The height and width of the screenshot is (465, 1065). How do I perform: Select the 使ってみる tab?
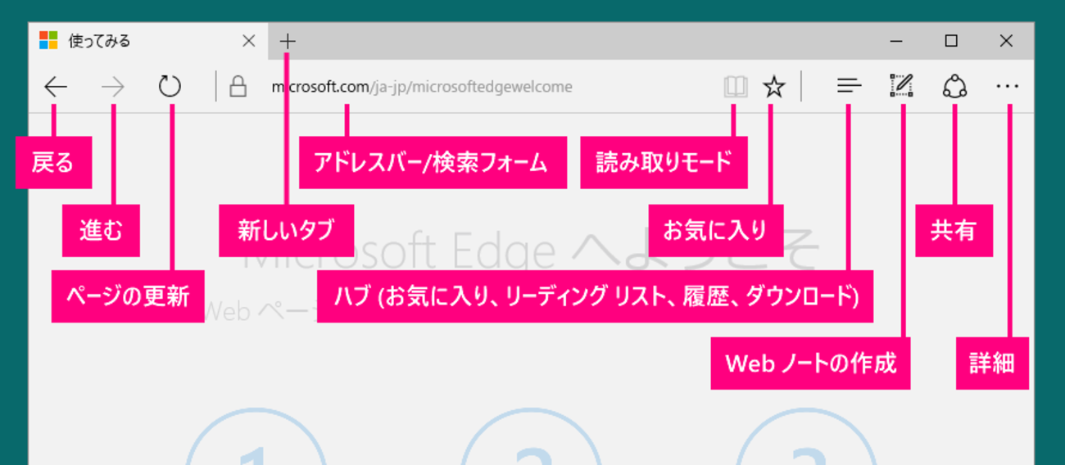click(x=148, y=41)
